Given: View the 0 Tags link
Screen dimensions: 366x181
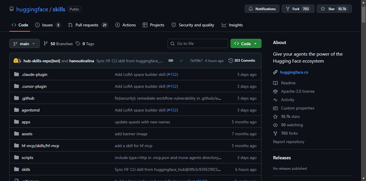Looking at the screenshot, I should click(x=85, y=44).
